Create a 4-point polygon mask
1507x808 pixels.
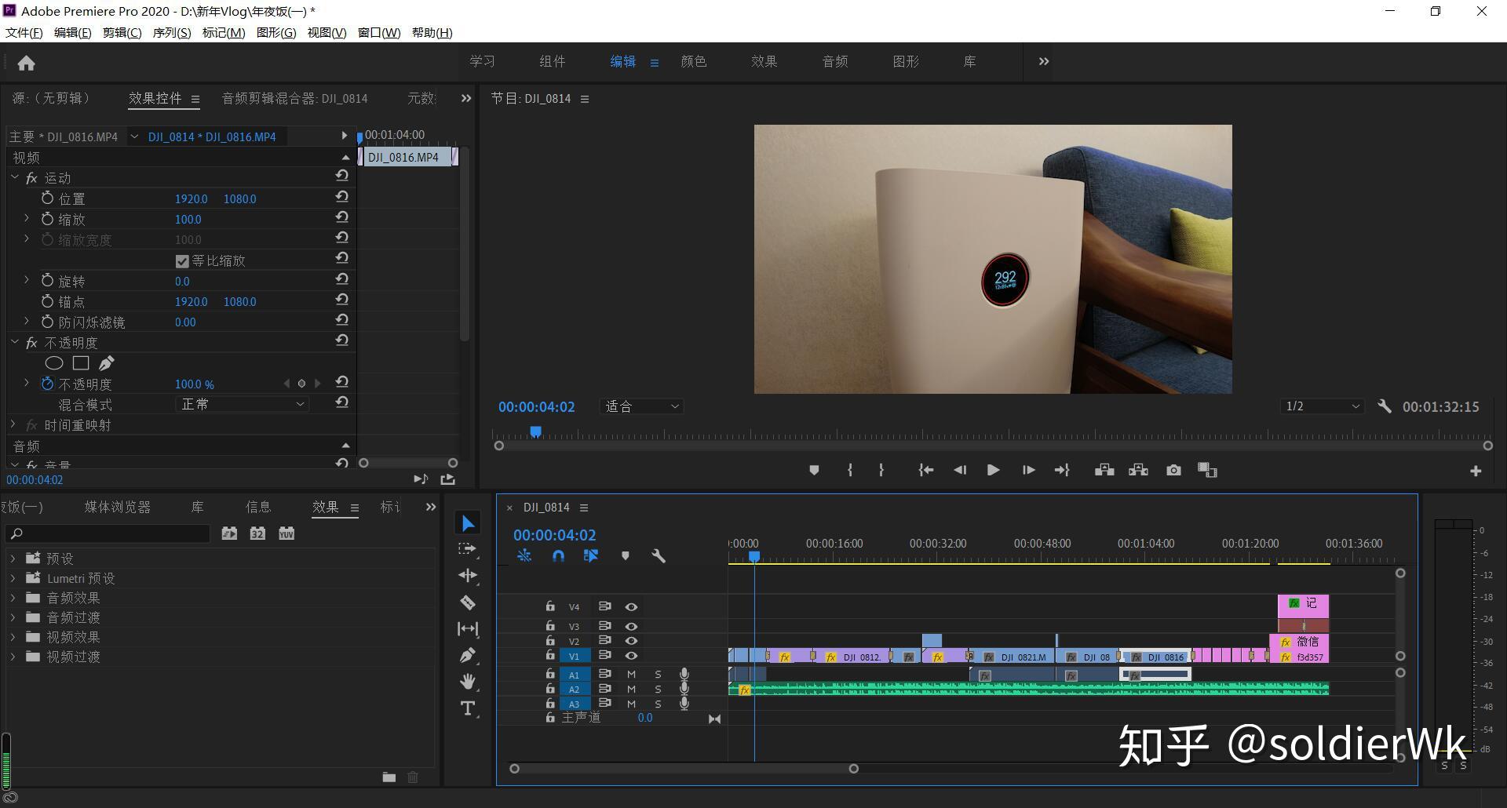pos(81,363)
